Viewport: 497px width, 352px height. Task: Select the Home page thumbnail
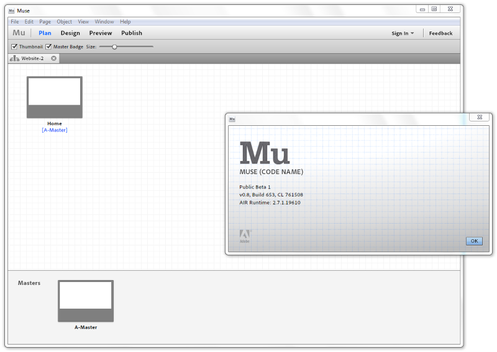pos(55,97)
